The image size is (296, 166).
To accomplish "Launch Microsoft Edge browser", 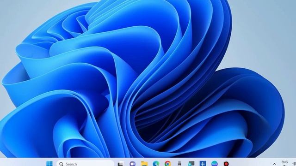I will coord(156,164).
